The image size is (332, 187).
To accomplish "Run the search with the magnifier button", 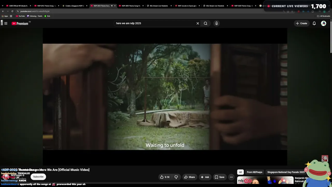I will [205, 23].
